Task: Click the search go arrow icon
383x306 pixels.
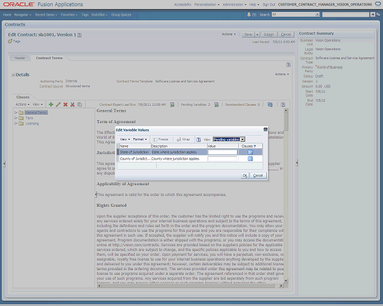Action: pyautogui.click(x=372, y=14)
